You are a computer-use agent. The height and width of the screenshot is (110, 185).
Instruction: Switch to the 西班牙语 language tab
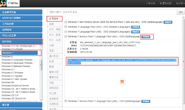point(55,88)
